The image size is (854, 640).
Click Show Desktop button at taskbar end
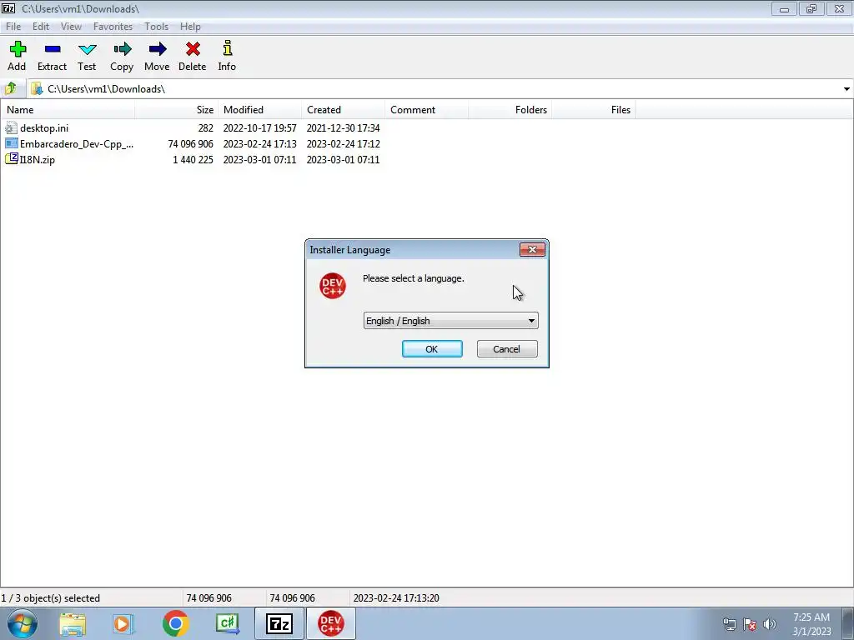tap(848, 623)
